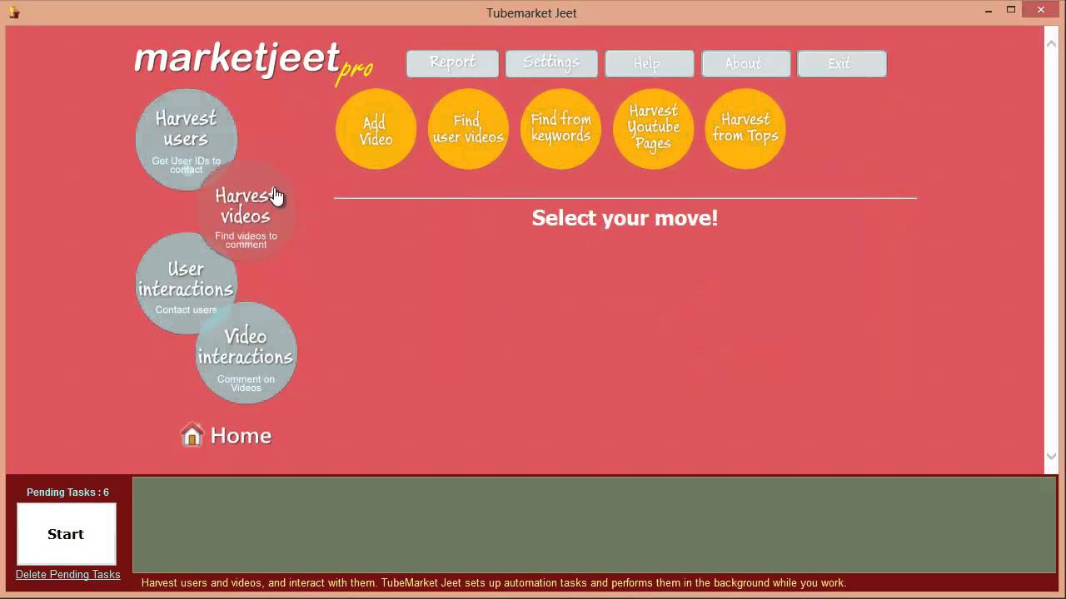Open the Video interactions circle
The image size is (1066, 599).
(x=246, y=354)
